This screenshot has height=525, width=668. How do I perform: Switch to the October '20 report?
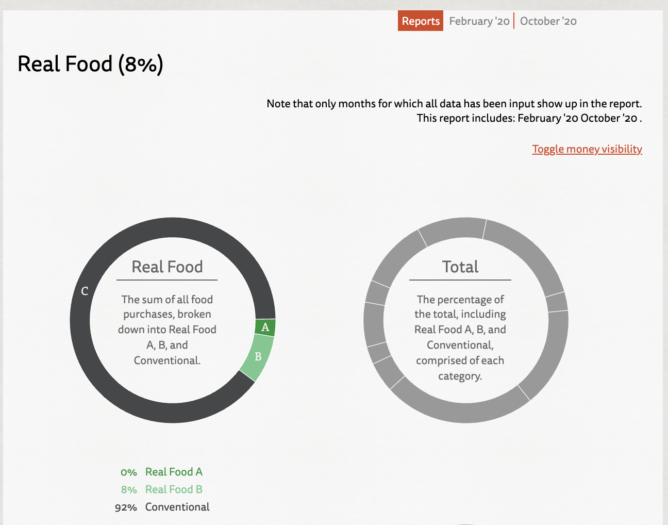[x=548, y=21]
